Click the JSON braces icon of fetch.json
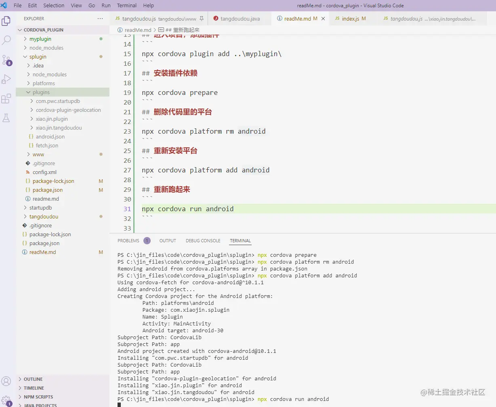 pyautogui.click(x=31, y=145)
